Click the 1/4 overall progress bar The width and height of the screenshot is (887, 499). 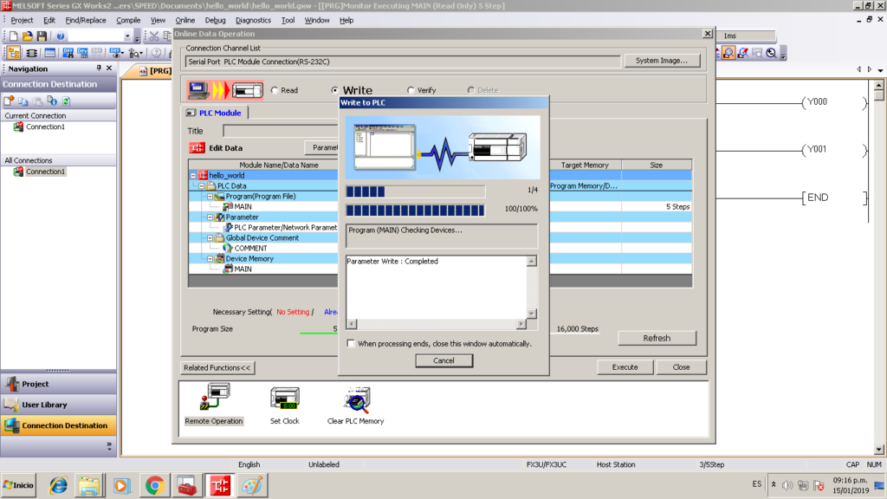click(x=415, y=191)
